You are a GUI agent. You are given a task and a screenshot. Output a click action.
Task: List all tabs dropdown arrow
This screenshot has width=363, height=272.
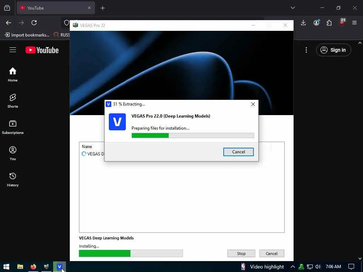(292, 8)
